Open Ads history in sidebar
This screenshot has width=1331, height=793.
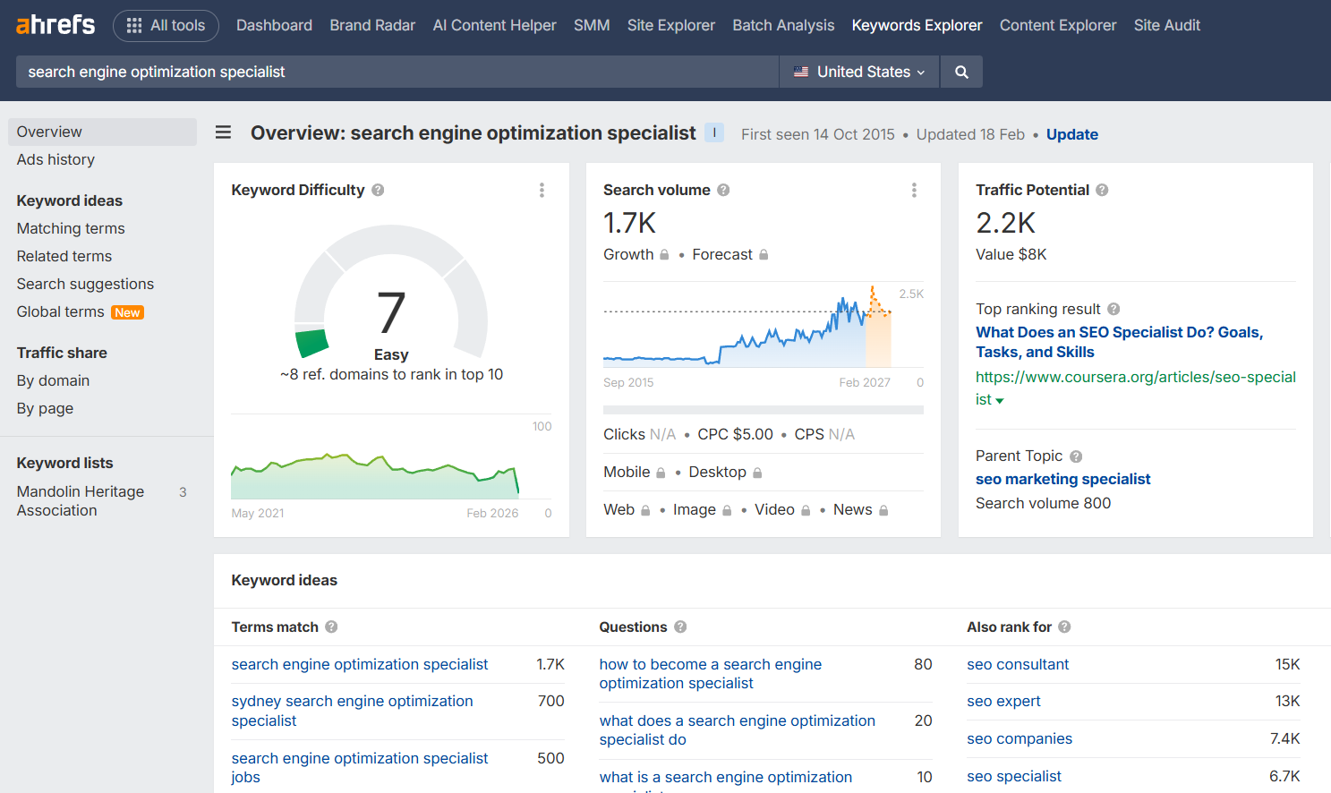pos(55,159)
